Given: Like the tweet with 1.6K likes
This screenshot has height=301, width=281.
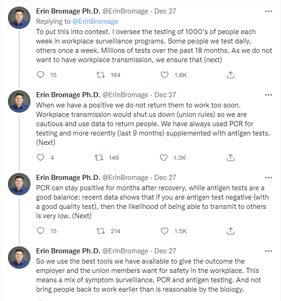Looking at the screenshot, I should [165, 75].
